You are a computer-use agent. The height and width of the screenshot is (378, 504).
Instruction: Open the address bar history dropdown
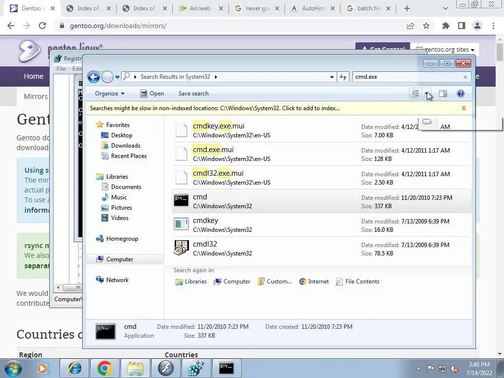coord(332,77)
